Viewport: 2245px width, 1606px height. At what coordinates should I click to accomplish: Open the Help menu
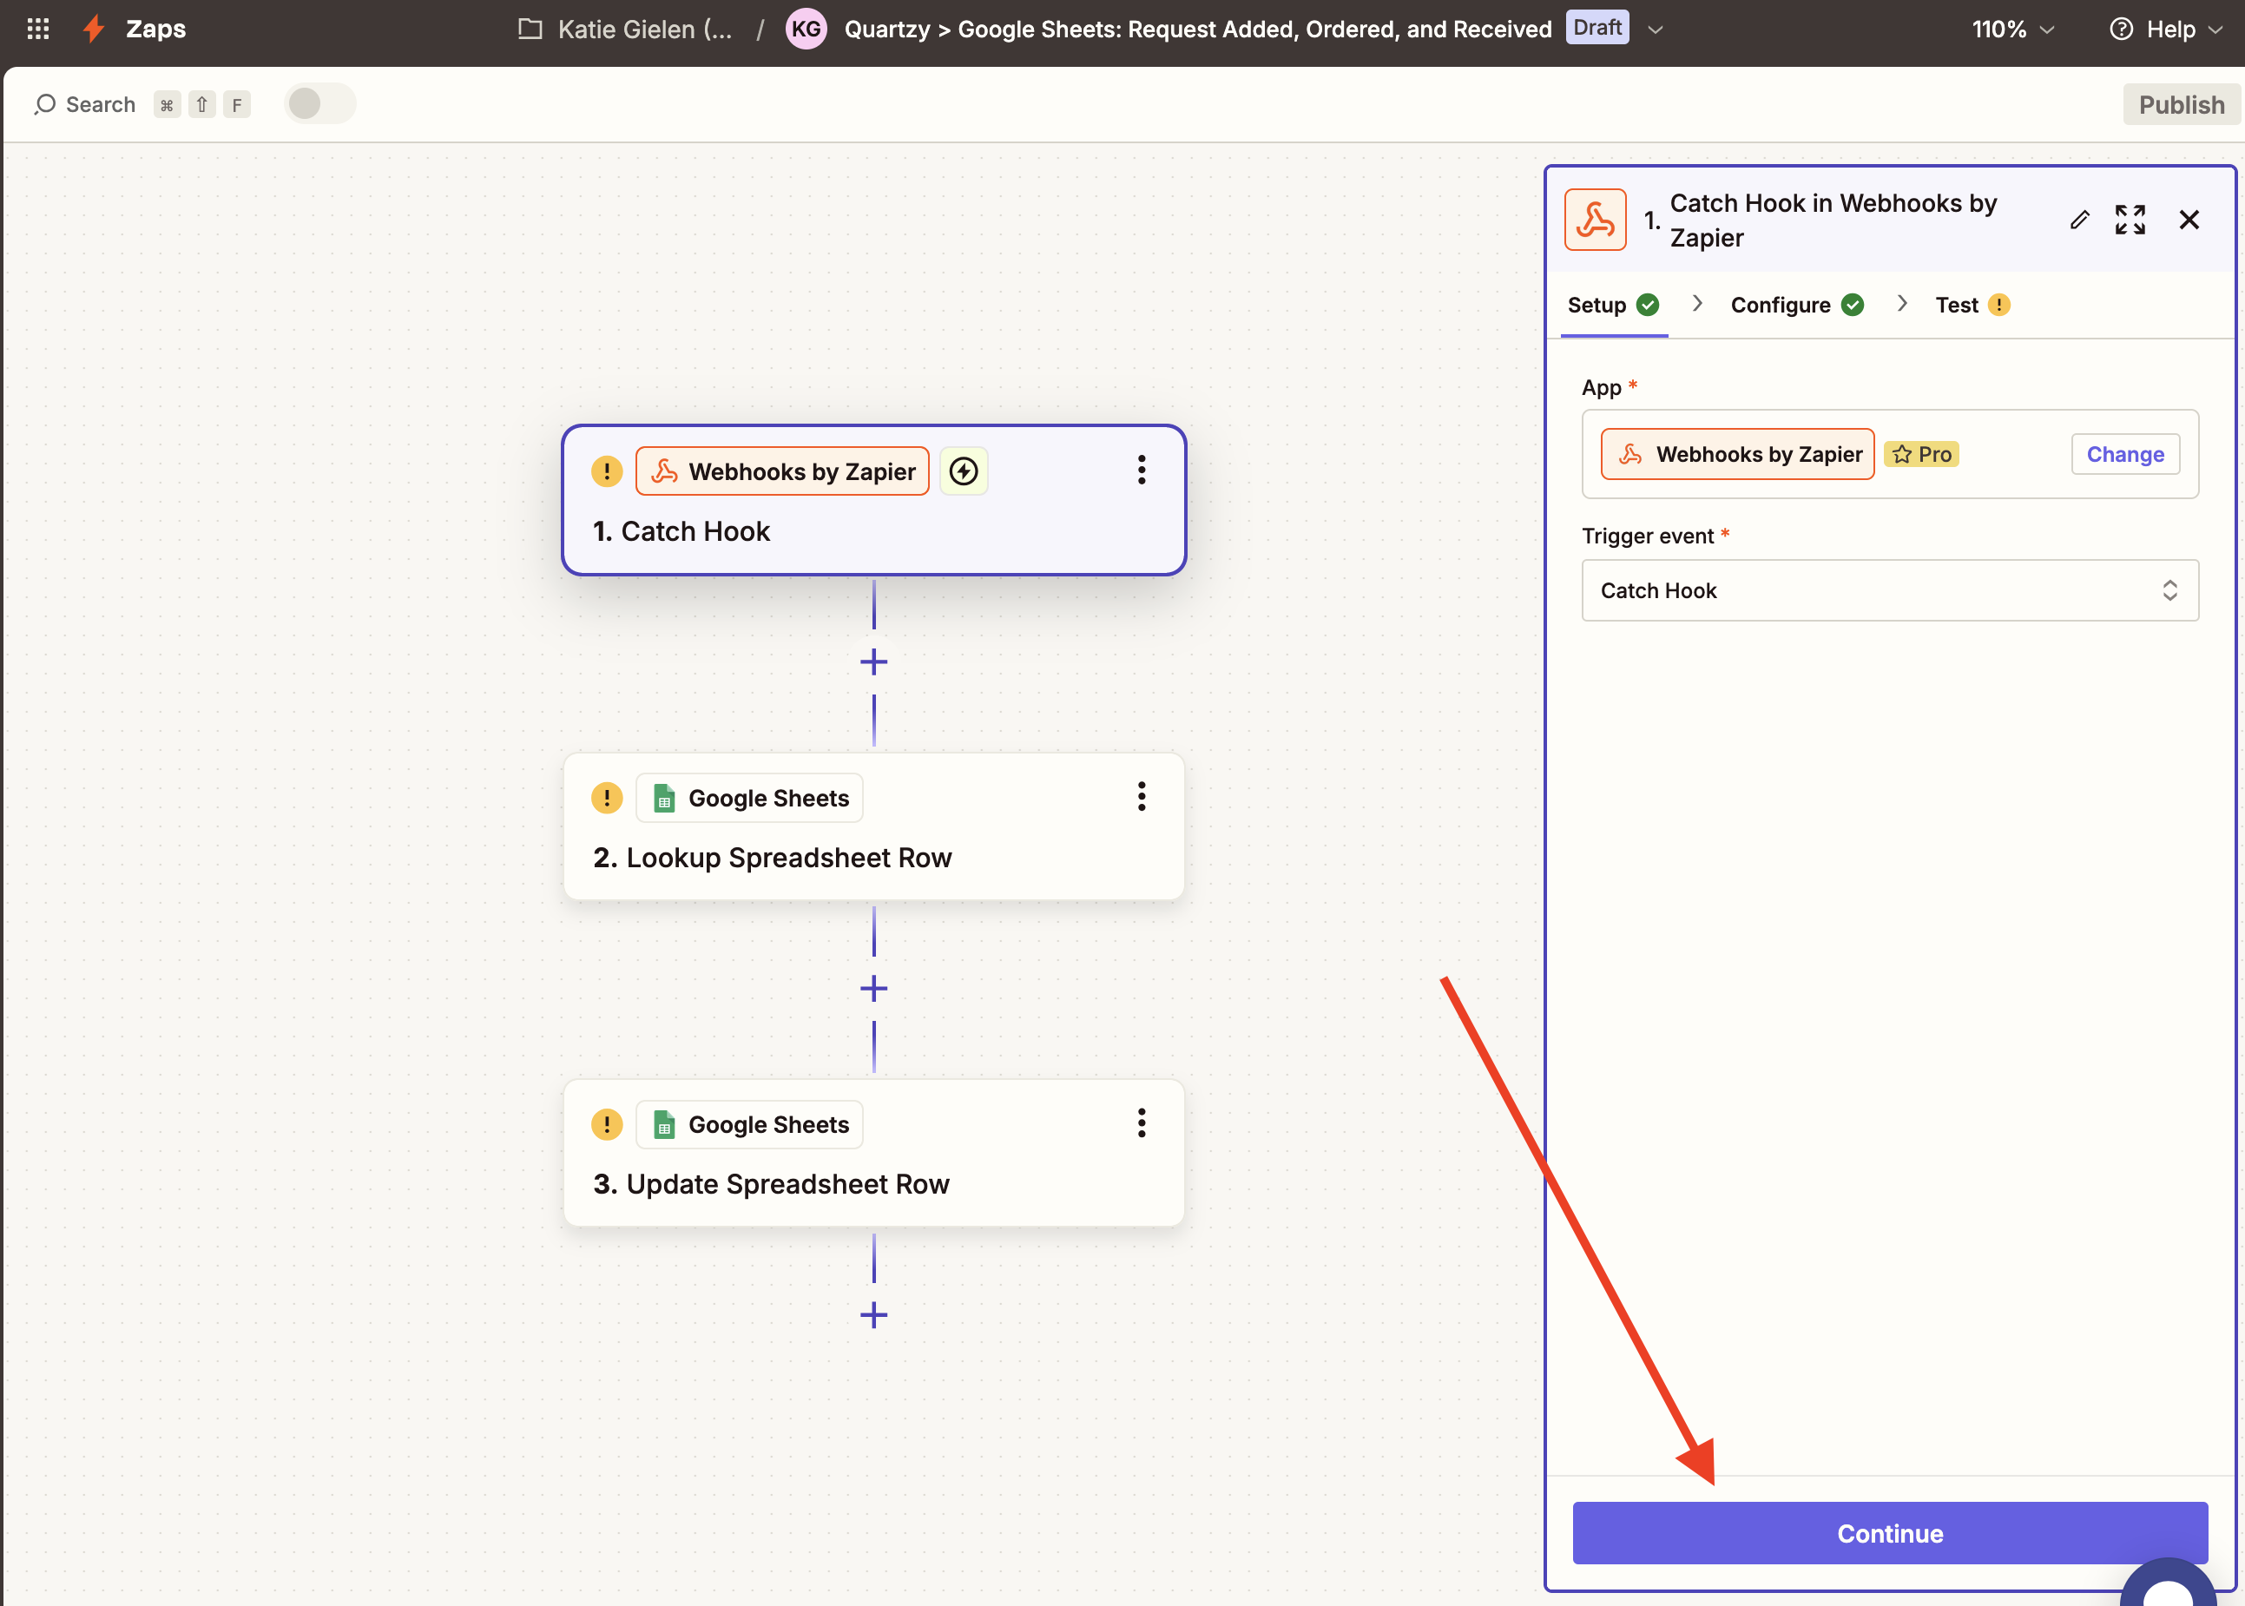pyautogui.click(x=2167, y=30)
